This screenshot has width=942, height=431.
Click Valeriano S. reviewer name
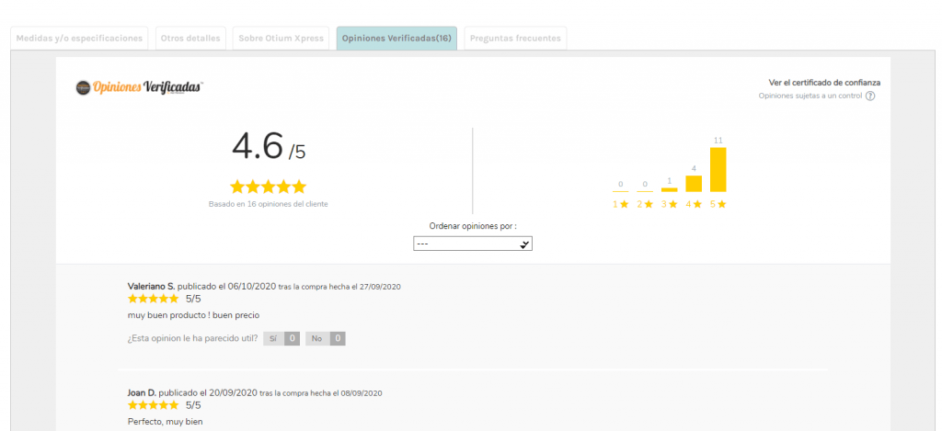pyautogui.click(x=152, y=287)
